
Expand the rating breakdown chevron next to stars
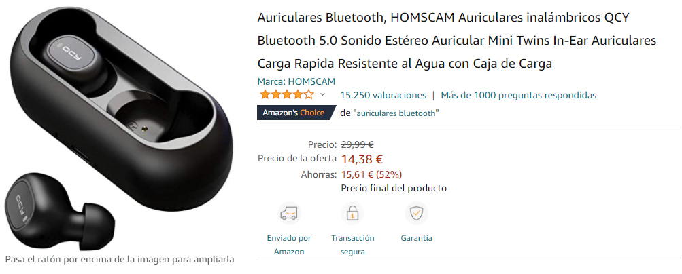point(323,94)
